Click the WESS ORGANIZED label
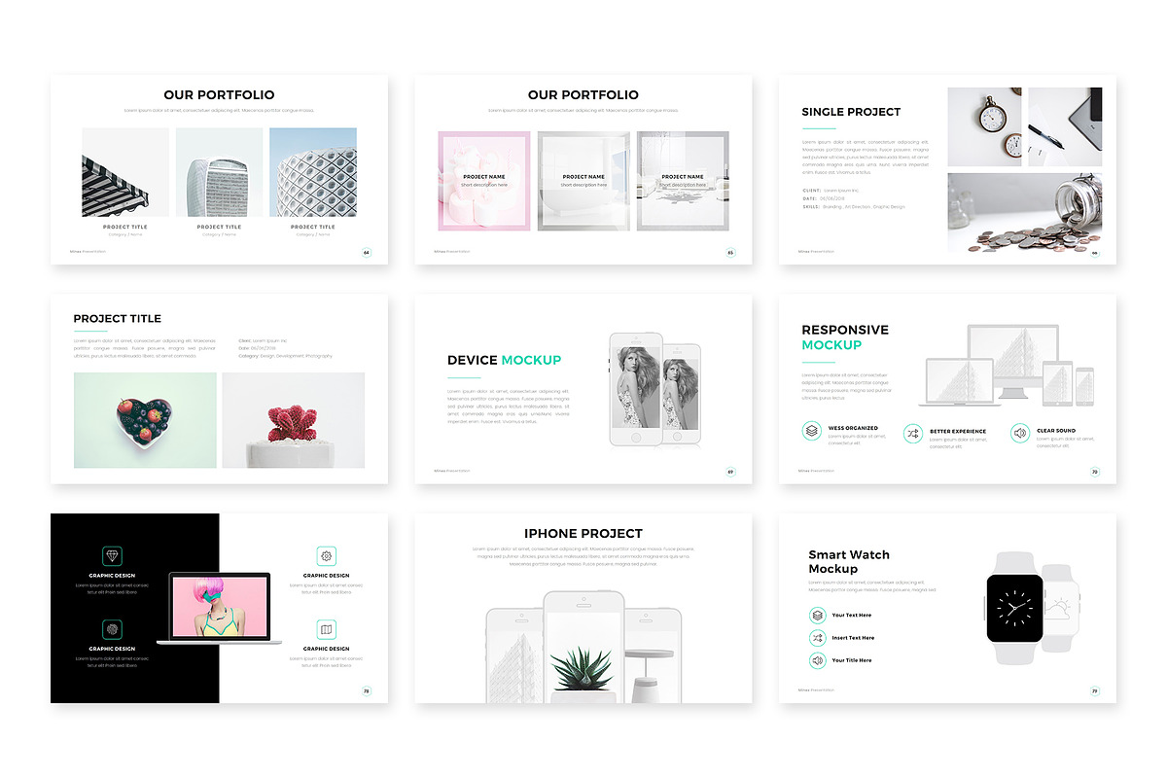This screenshot has width=1167, height=778. pyautogui.click(x=853, y=428)
